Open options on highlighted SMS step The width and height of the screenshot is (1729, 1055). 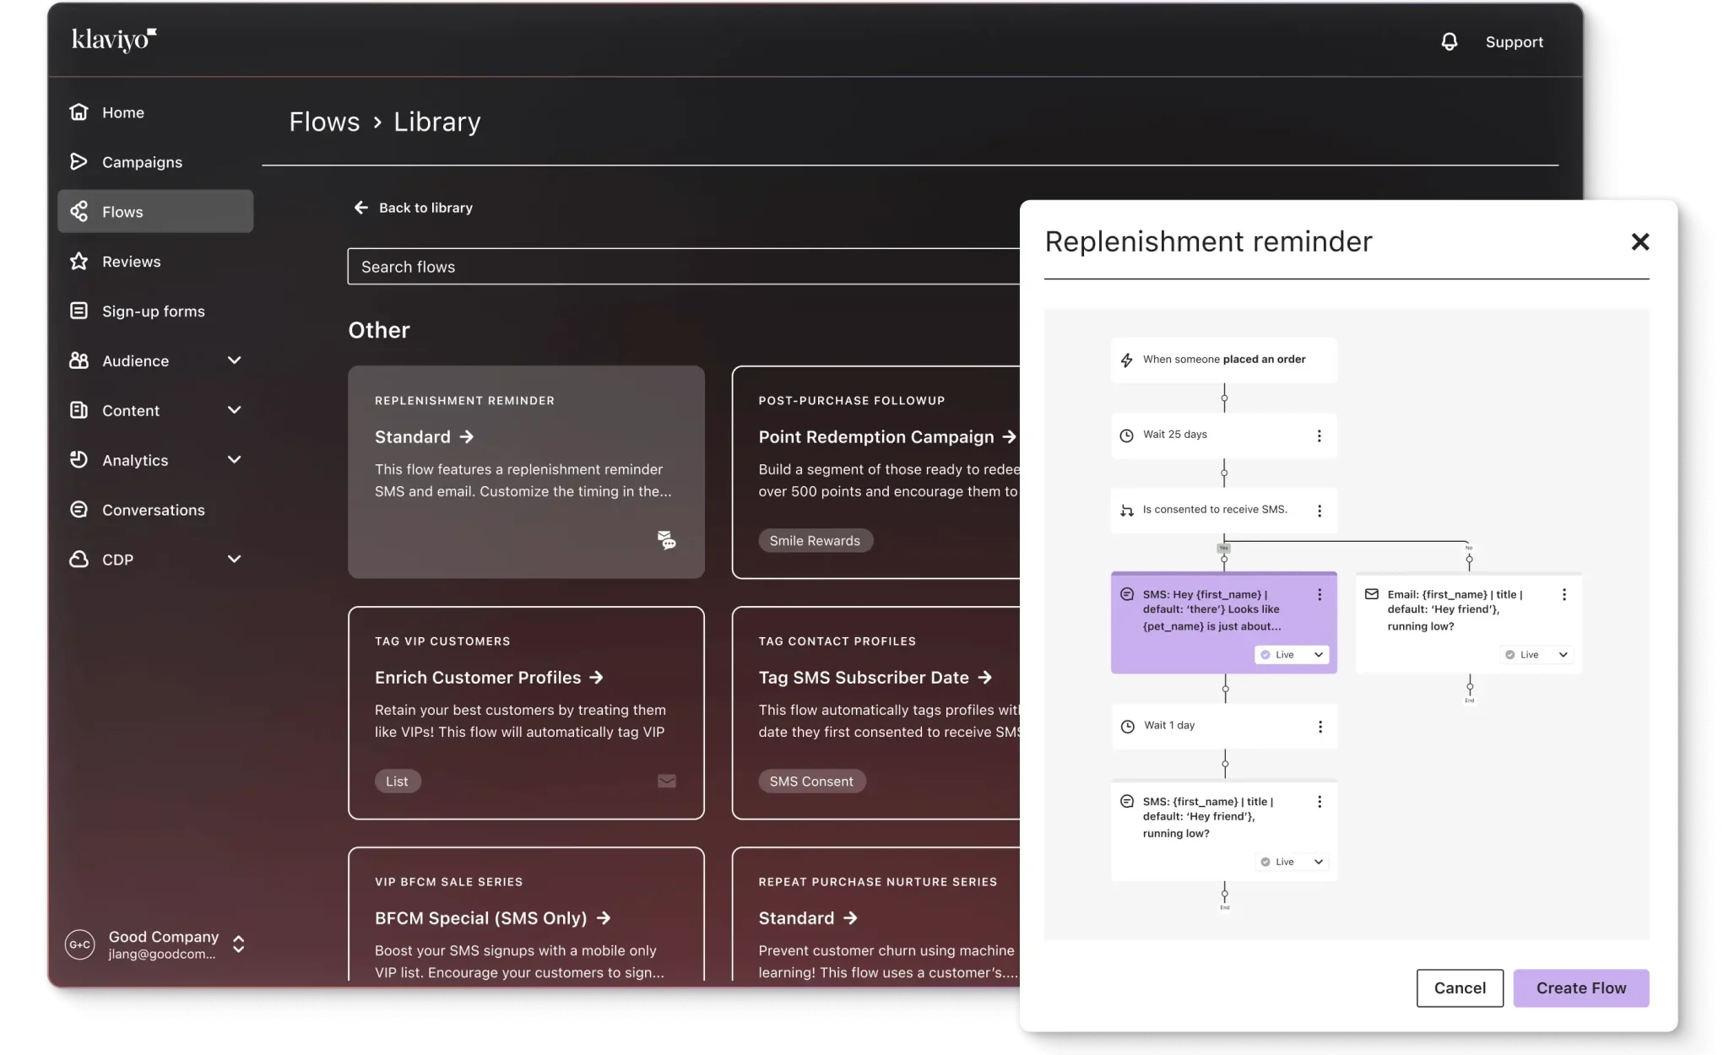pyautogui.click(x=1320, y=595)
